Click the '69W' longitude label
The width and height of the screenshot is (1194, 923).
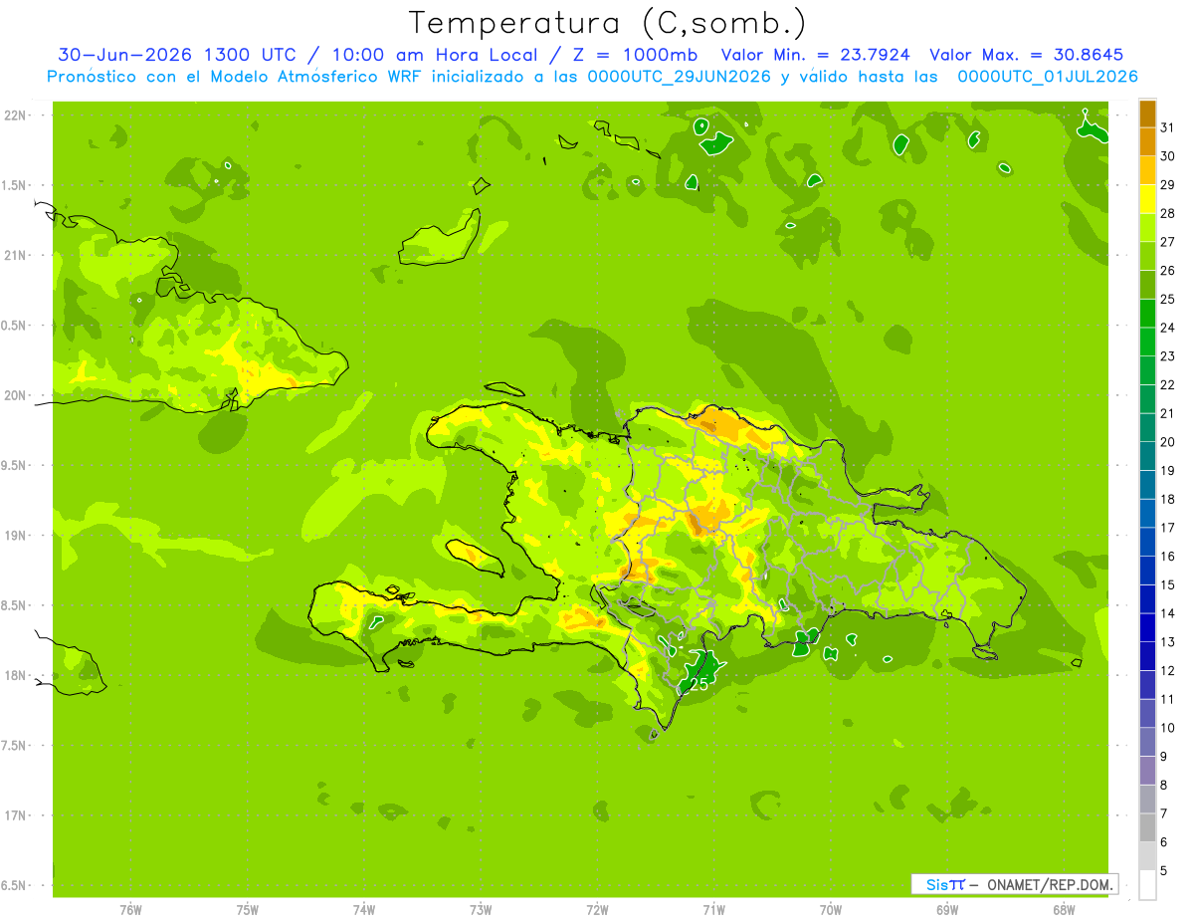click(947, 910)
